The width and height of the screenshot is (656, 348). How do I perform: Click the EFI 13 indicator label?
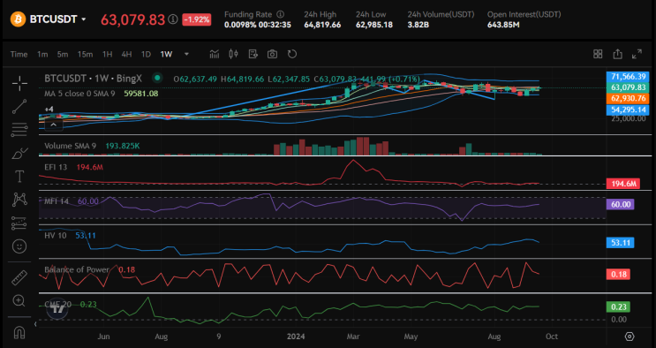click(56, 167)
